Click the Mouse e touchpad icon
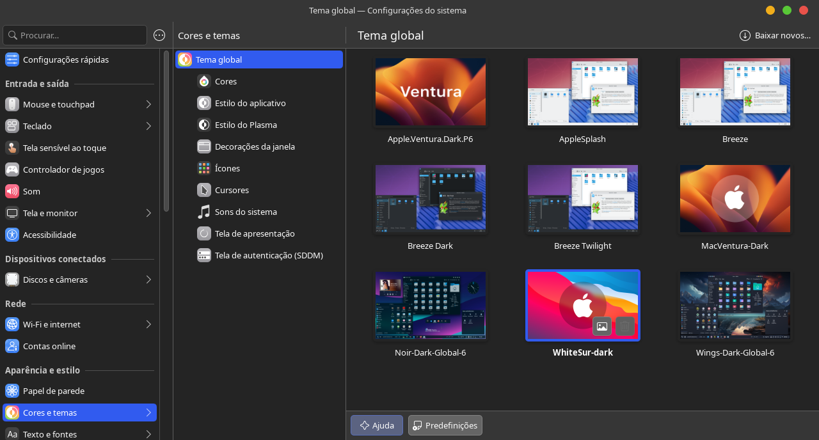This screenshot has width=819, height=440. [12, 104]
